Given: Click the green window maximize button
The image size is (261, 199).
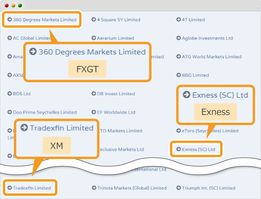Looking at the screenshot, I should tap(20, 6).
